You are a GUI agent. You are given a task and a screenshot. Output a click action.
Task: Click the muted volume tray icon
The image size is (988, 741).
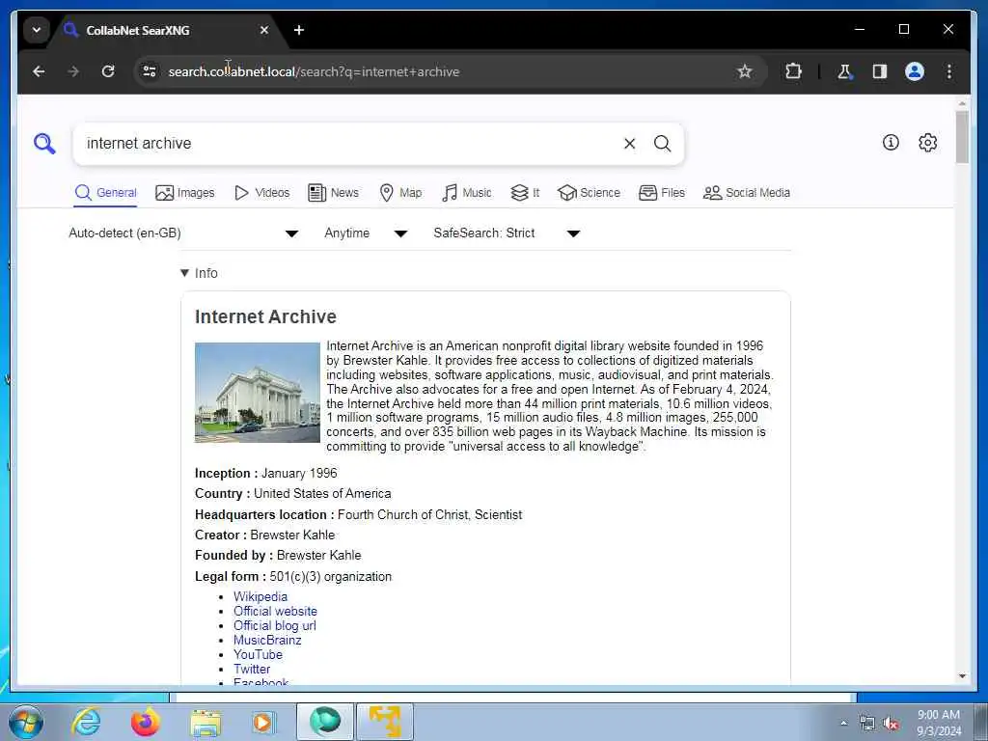891,724
